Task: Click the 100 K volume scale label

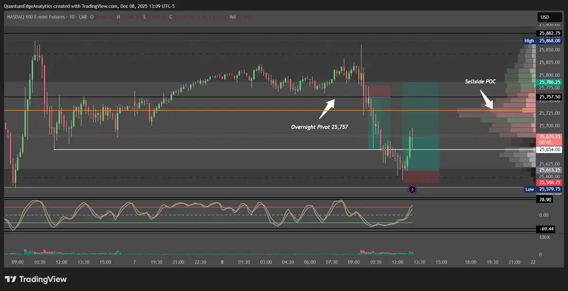Action: pos(544,236)
